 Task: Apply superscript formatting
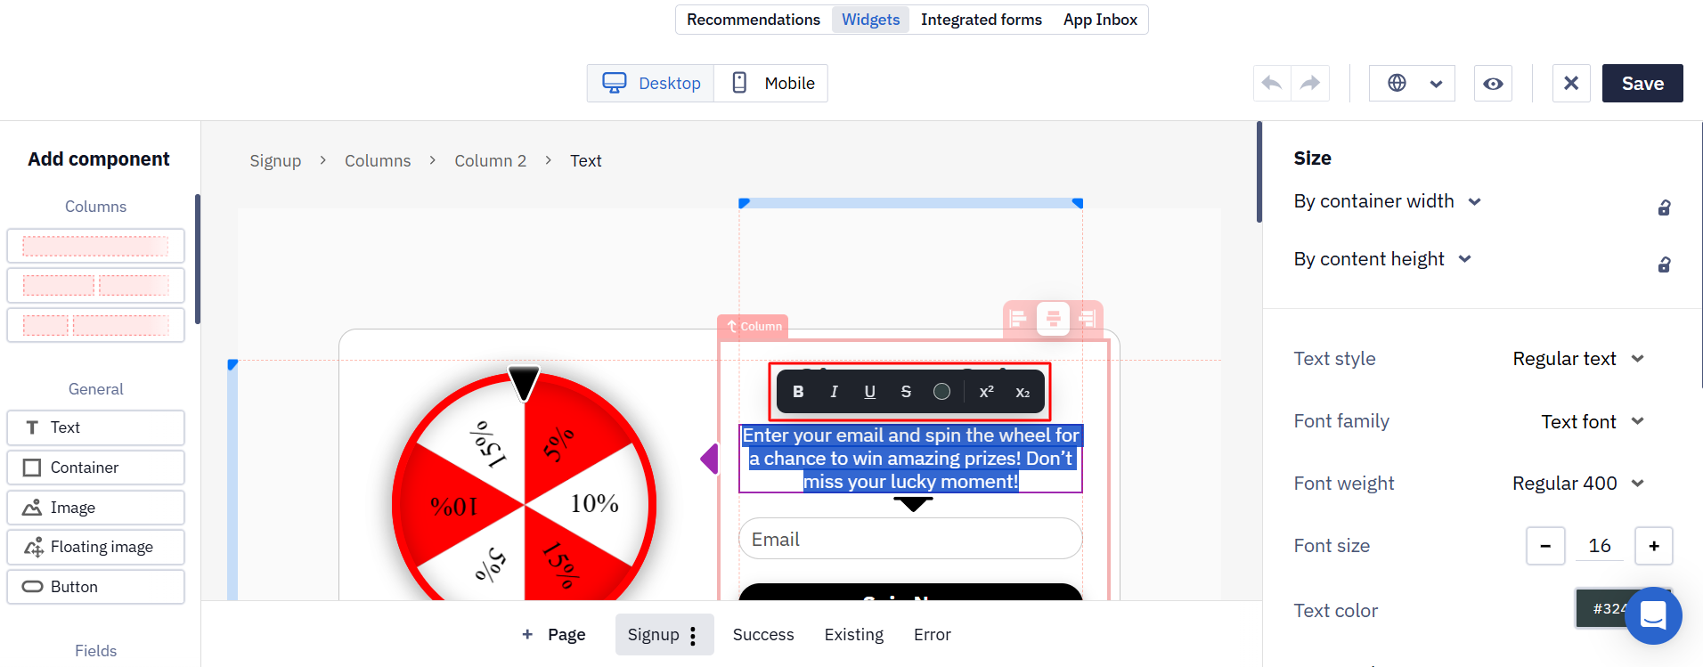point(986,392)
